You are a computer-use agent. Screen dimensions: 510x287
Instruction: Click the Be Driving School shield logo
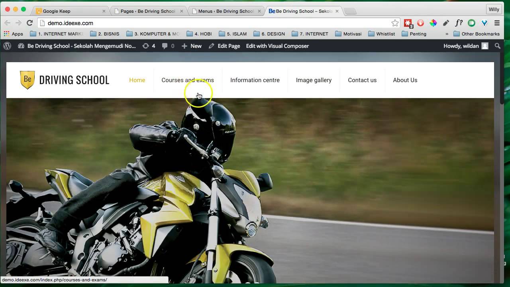[27, 80]
